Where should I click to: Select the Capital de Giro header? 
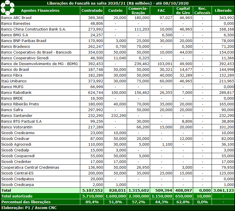(x=183, y=11)
